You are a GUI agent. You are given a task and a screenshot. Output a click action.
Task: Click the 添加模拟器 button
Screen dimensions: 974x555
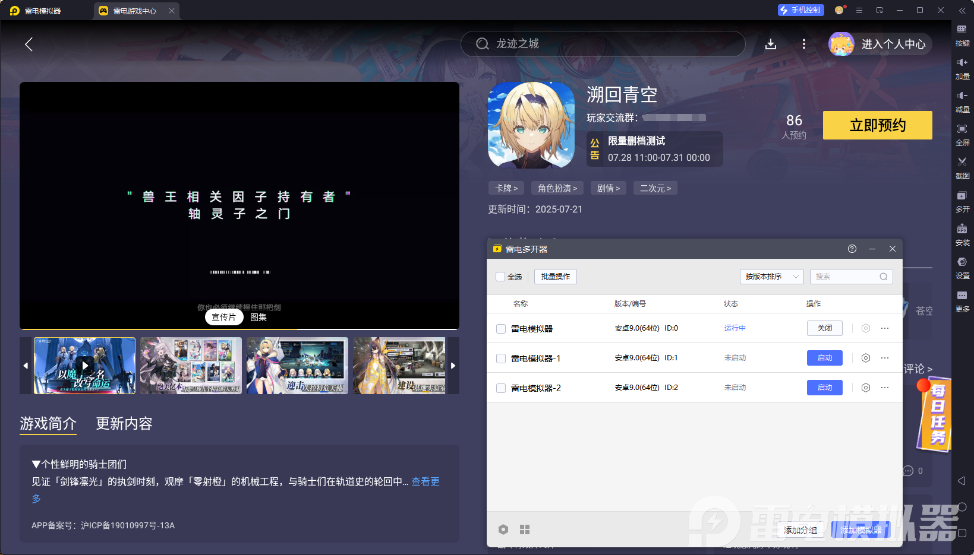coord(861,530)
